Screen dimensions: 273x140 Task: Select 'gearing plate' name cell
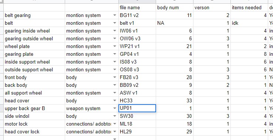pos(34,54)
